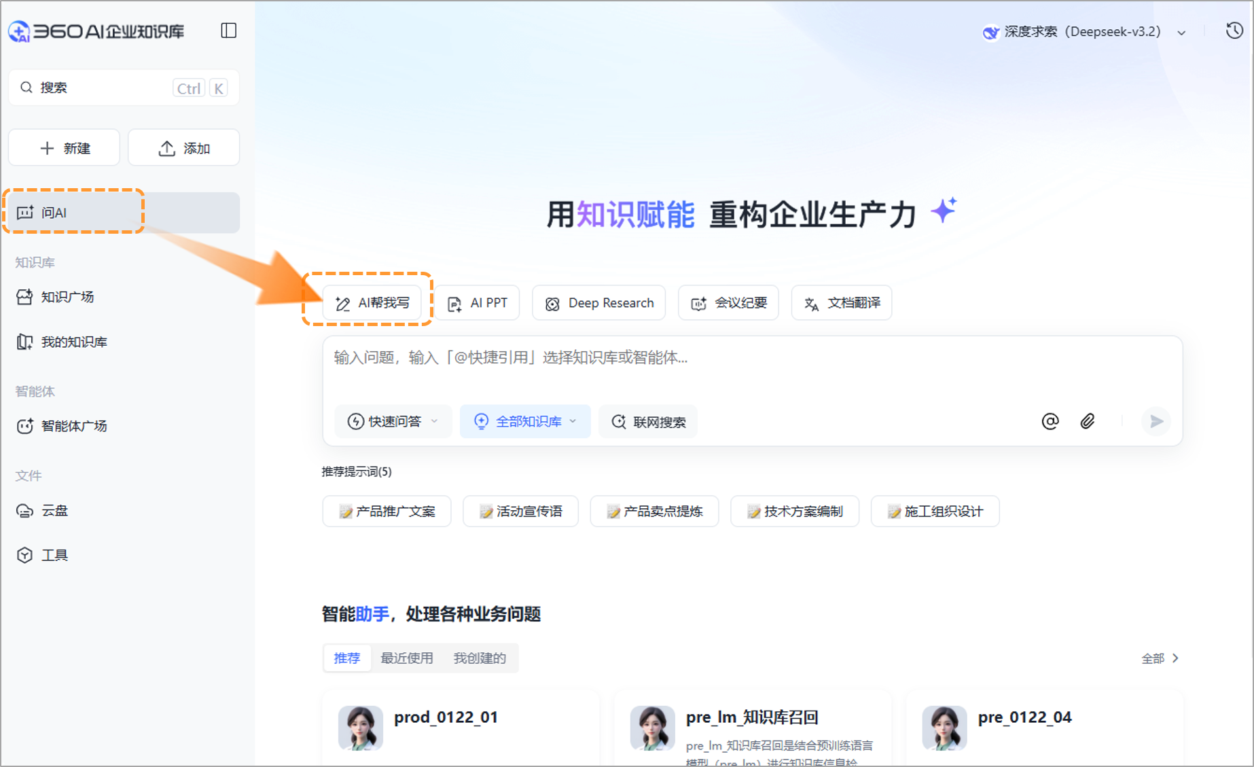
Task: Start AI帮我写 writing assistant
Action: point(373,302)
